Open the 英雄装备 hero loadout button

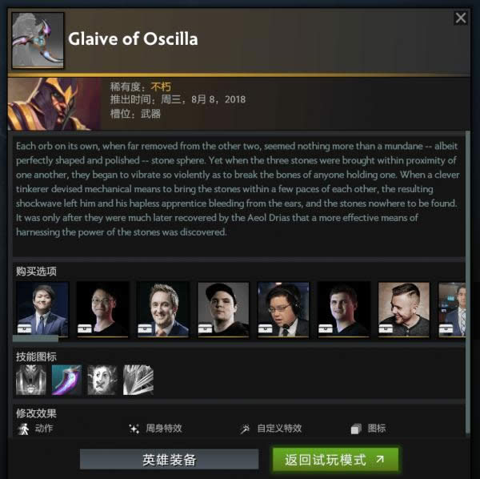coord(169,459)
